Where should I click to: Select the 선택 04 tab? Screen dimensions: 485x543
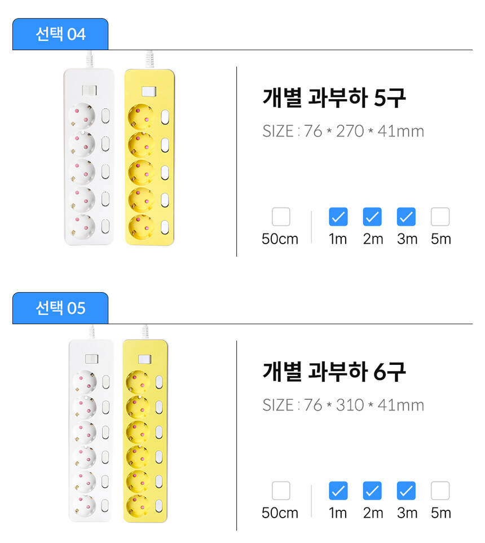(x=60, y=34)
